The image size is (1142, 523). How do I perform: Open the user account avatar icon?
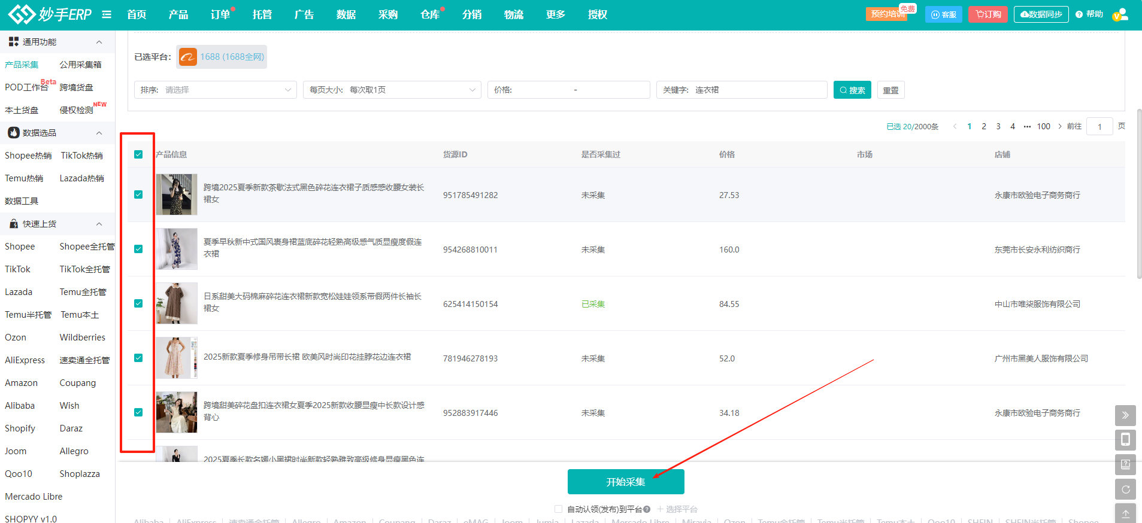(x=1120, y=14)
